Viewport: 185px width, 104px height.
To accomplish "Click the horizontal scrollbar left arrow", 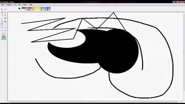I will pyautogui.click(x=8, y=101).
